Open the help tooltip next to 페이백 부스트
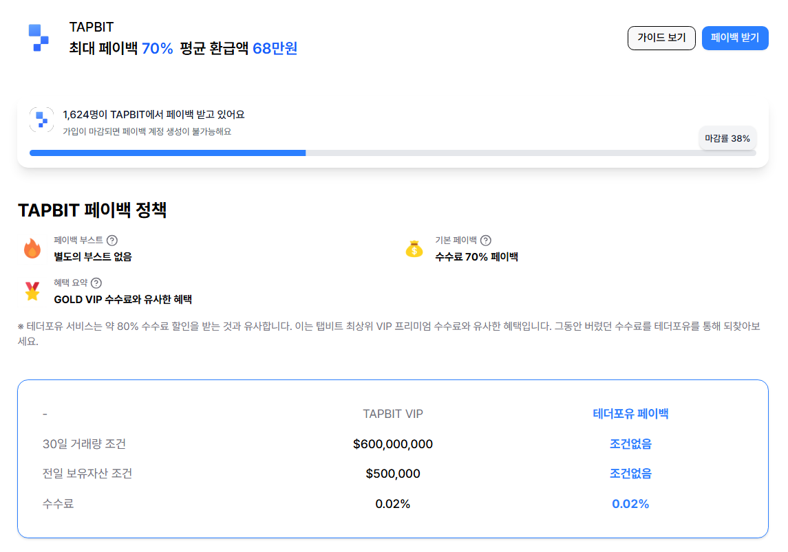788x552 pixels. 112,241
